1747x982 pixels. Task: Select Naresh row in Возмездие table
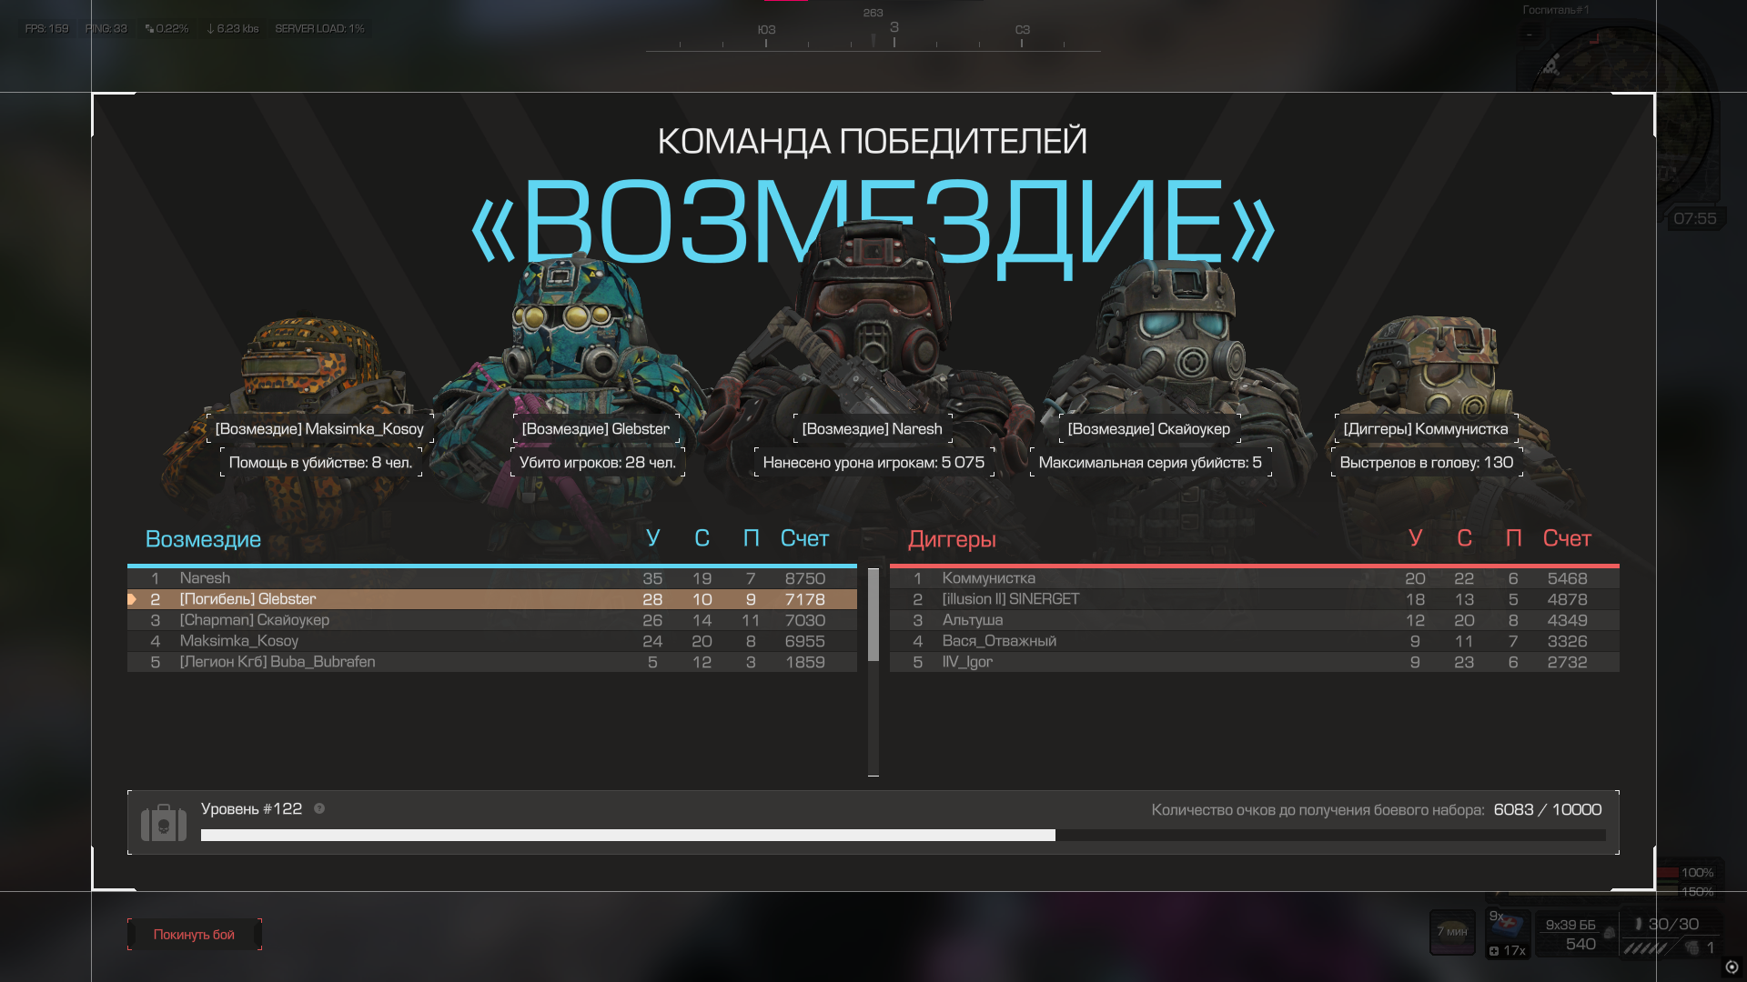[491, 578]
